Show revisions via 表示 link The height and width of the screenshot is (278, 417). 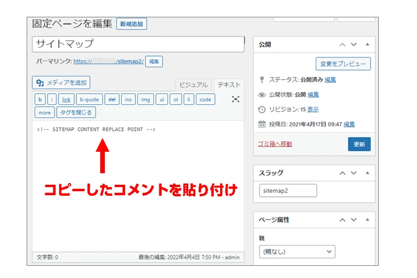(313, 109)
